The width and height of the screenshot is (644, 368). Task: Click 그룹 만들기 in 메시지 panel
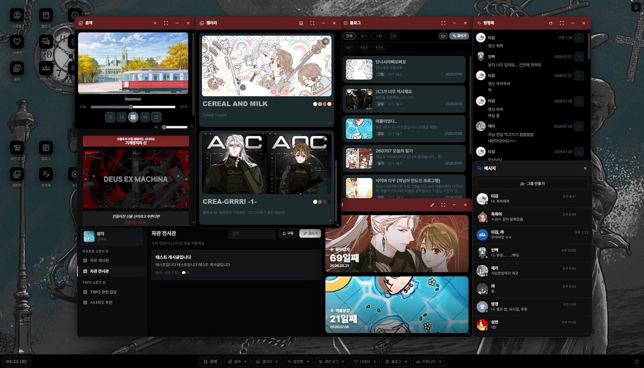(532, 183)
